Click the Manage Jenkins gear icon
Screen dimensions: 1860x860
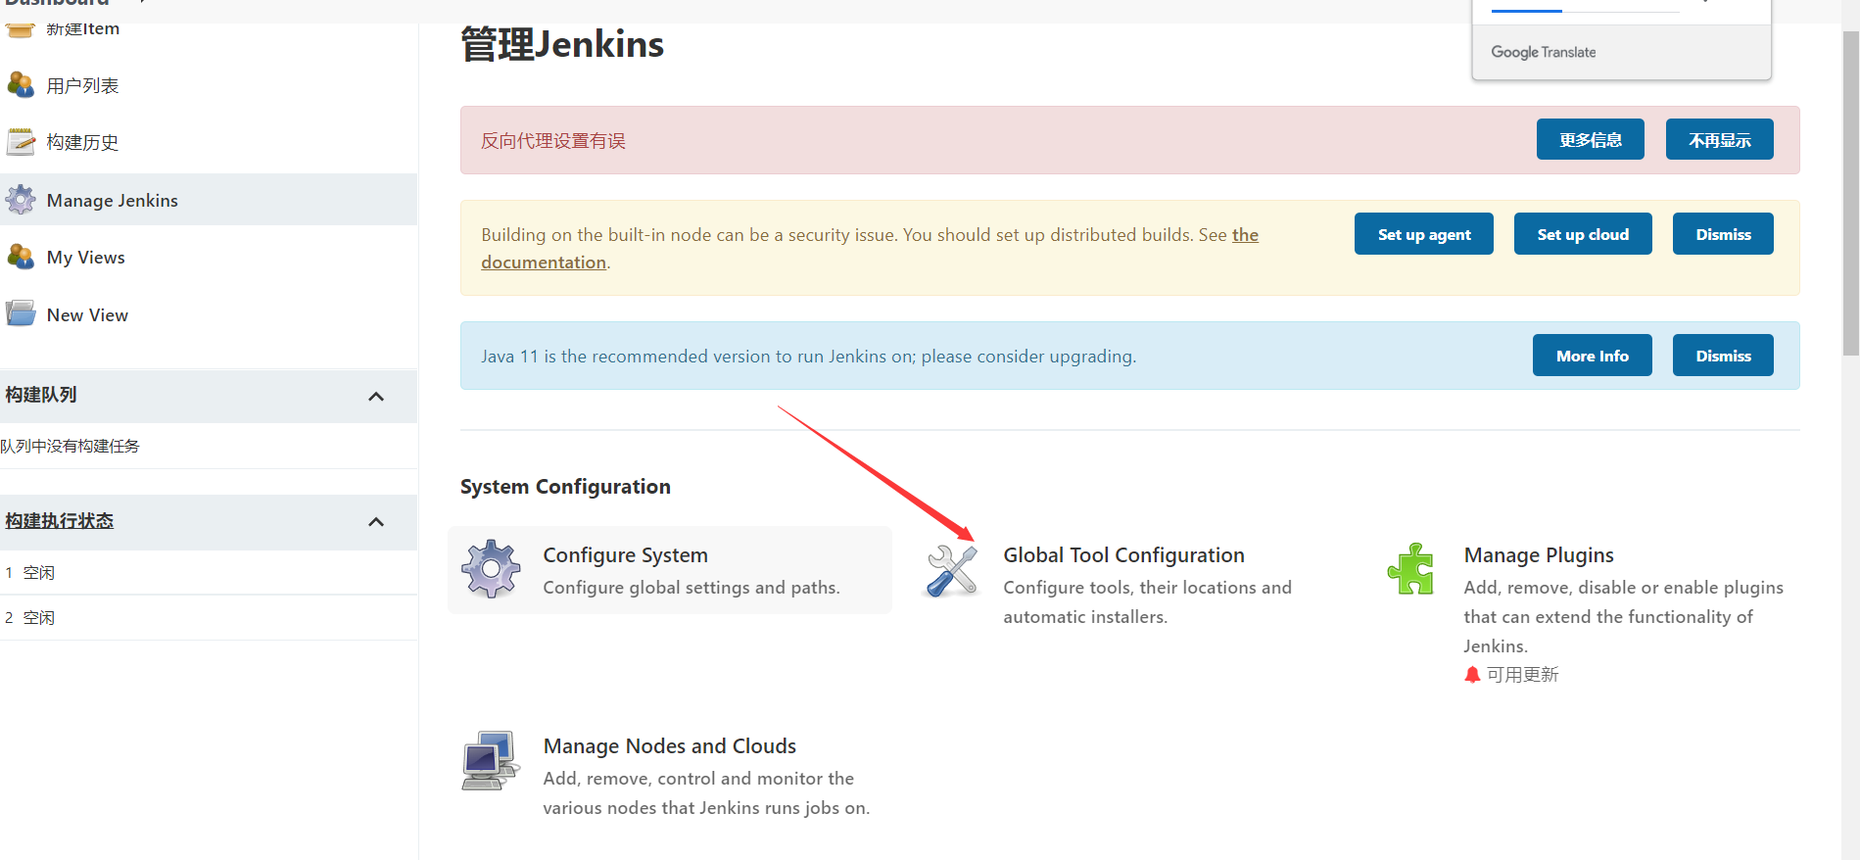click(x=21, y=200)
